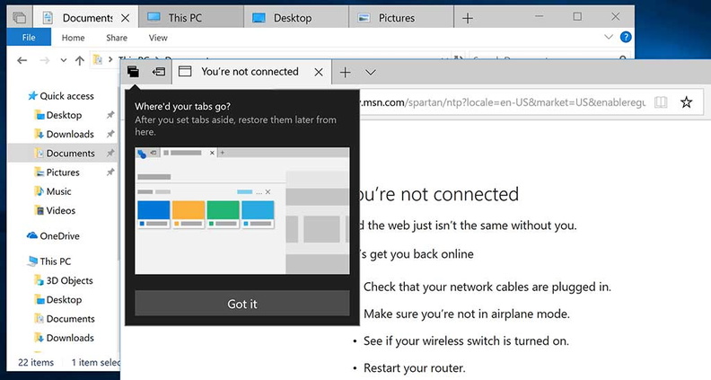Toggle Reading view in Edge
711x380 pixels.
point(661,102)
